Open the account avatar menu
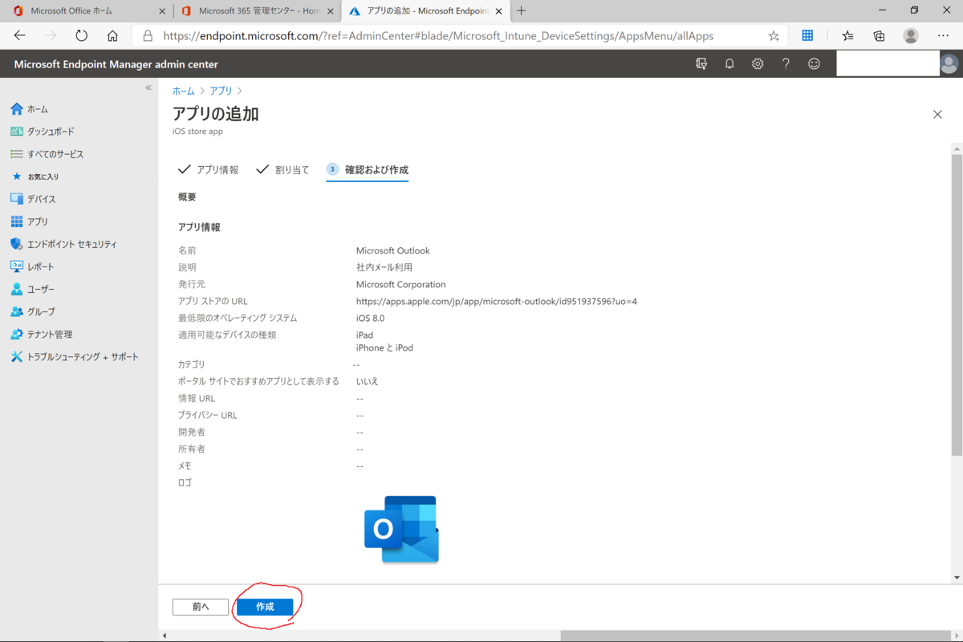 (x=949, y=63)
